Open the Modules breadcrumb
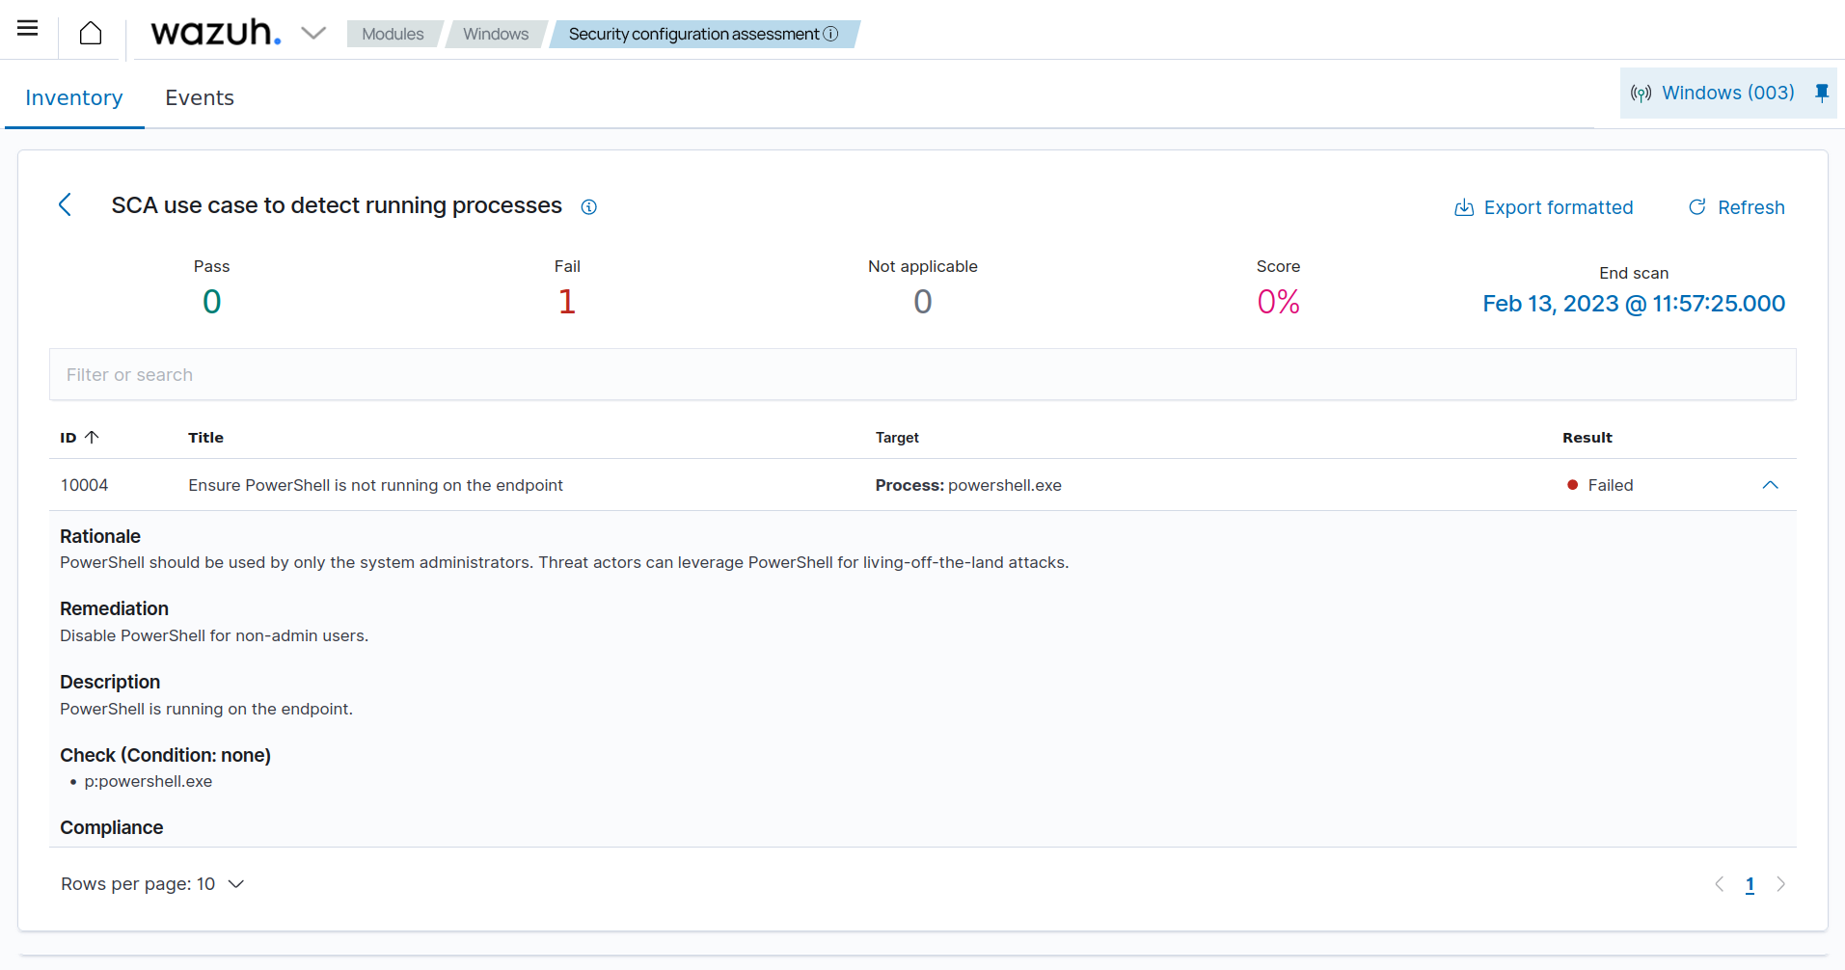This screenshot has width=1845, height=970. click(x=393, y=34)
